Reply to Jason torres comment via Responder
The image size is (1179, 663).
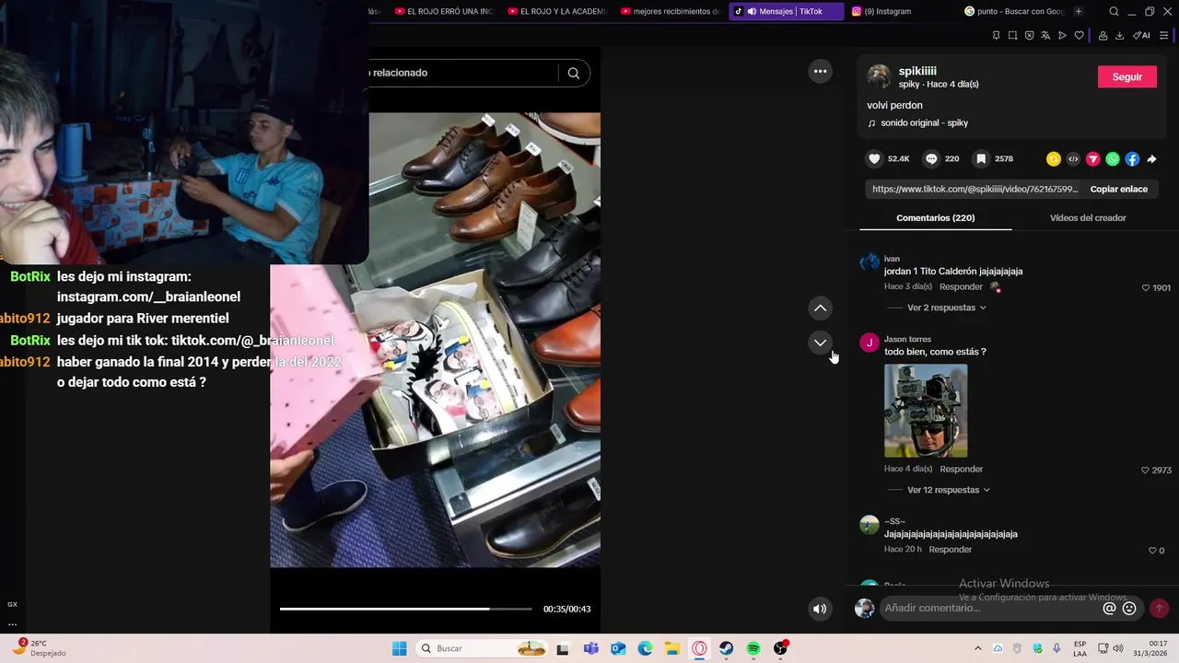961,470
